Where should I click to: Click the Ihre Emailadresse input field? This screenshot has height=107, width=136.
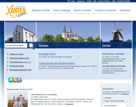pos(114,105)
